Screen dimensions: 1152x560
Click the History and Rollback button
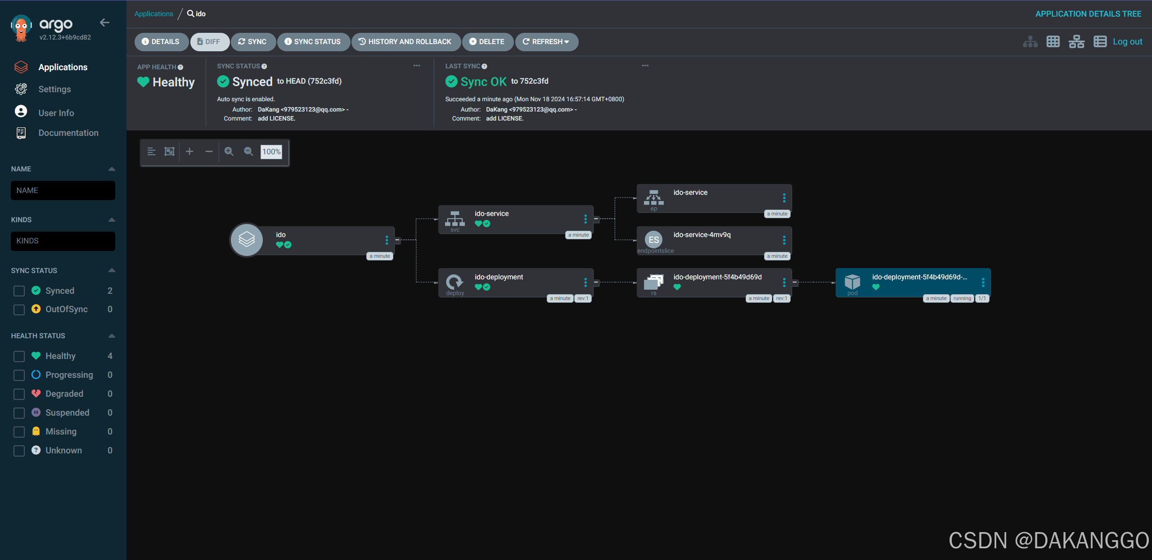point(405,42)
